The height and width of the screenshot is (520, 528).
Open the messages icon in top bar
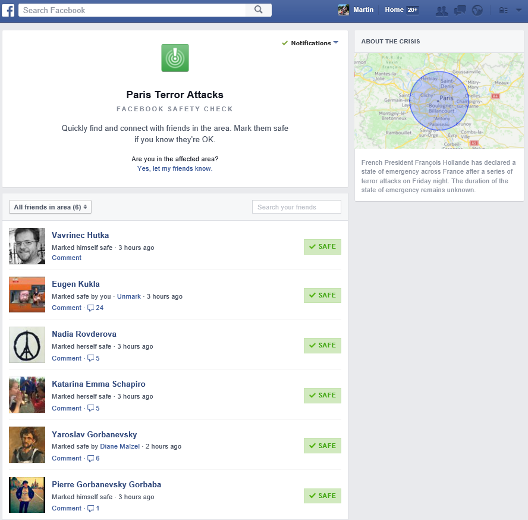460,11
